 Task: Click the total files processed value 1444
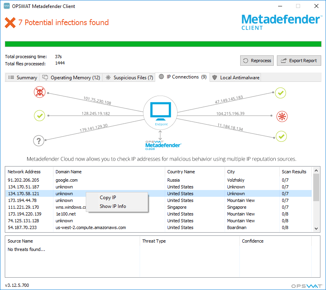coord(60,63)
